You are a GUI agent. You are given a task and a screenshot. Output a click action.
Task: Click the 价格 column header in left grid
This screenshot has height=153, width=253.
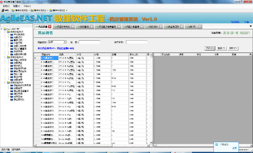coord(102,54)
